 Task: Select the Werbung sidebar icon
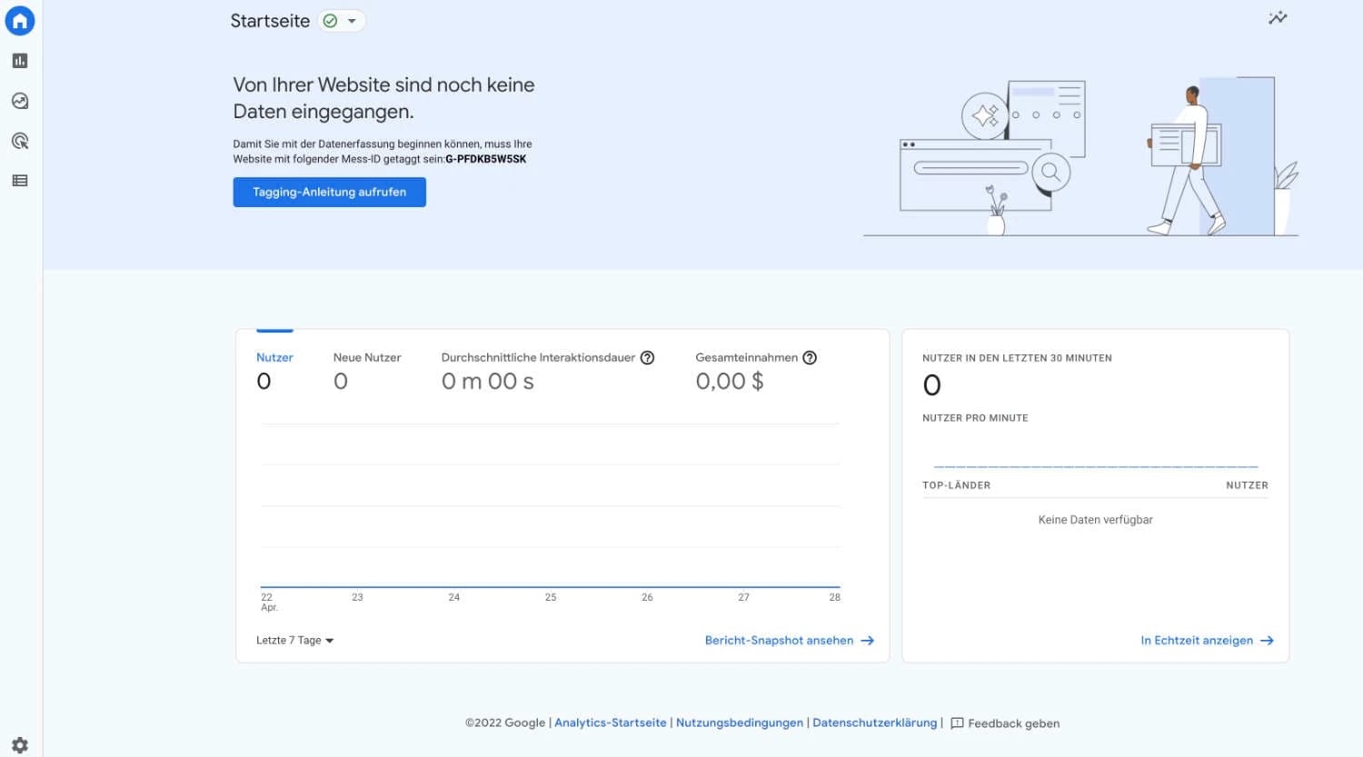click(x=19, y=140)
